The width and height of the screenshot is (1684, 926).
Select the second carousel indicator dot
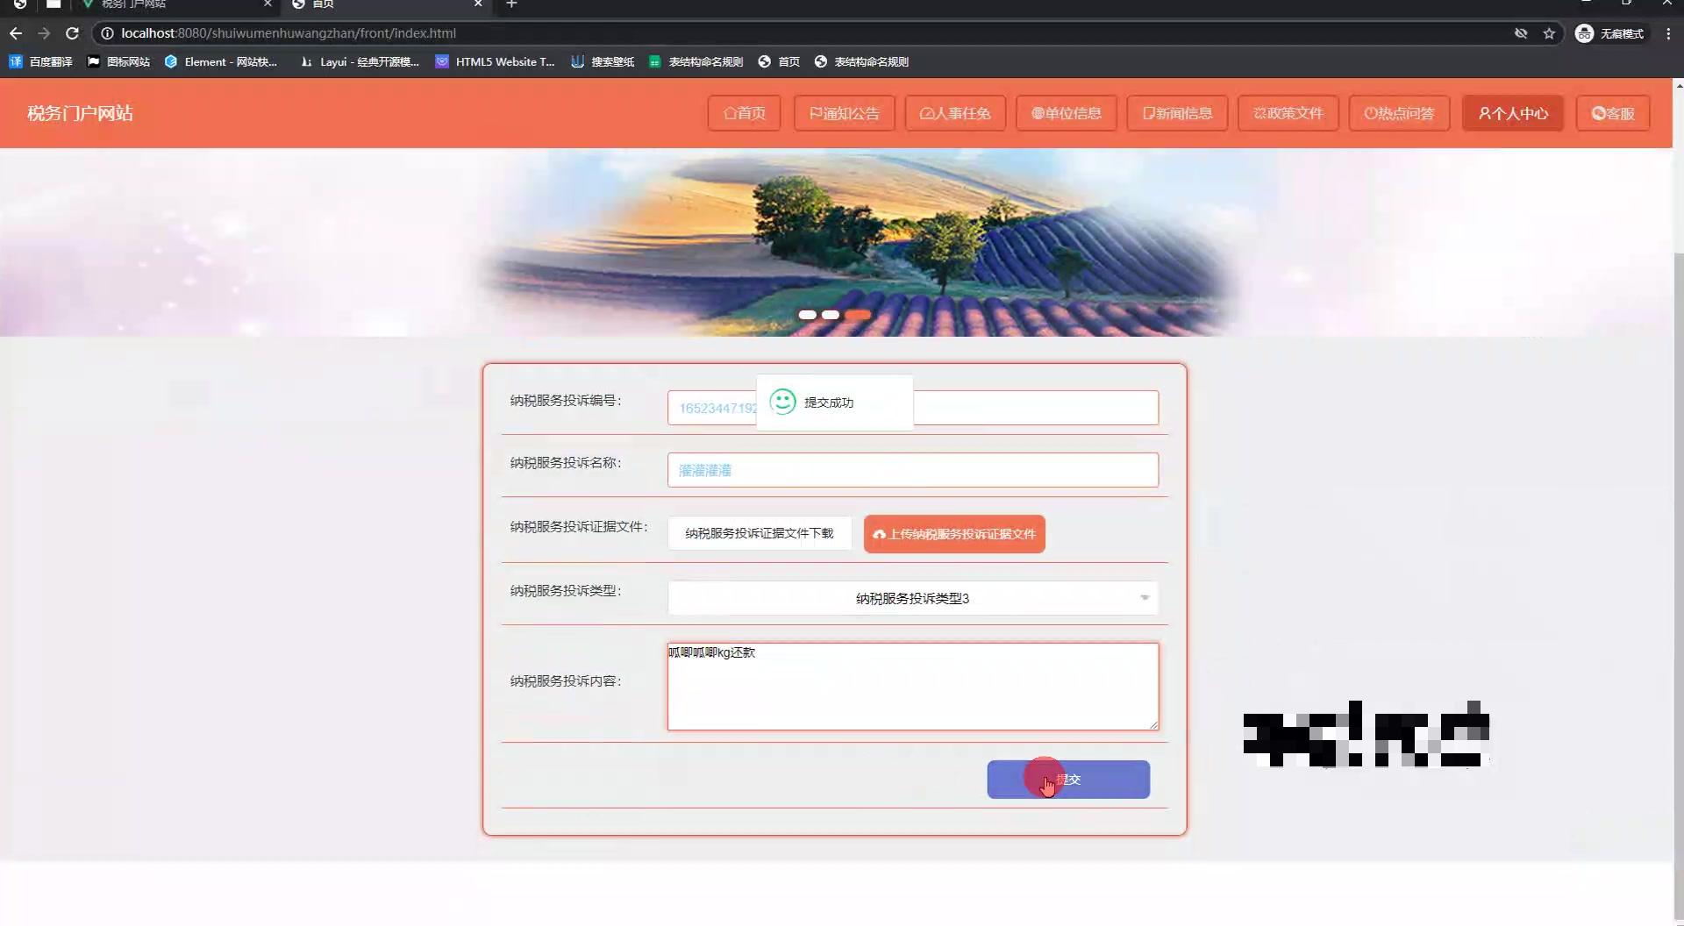831,314
